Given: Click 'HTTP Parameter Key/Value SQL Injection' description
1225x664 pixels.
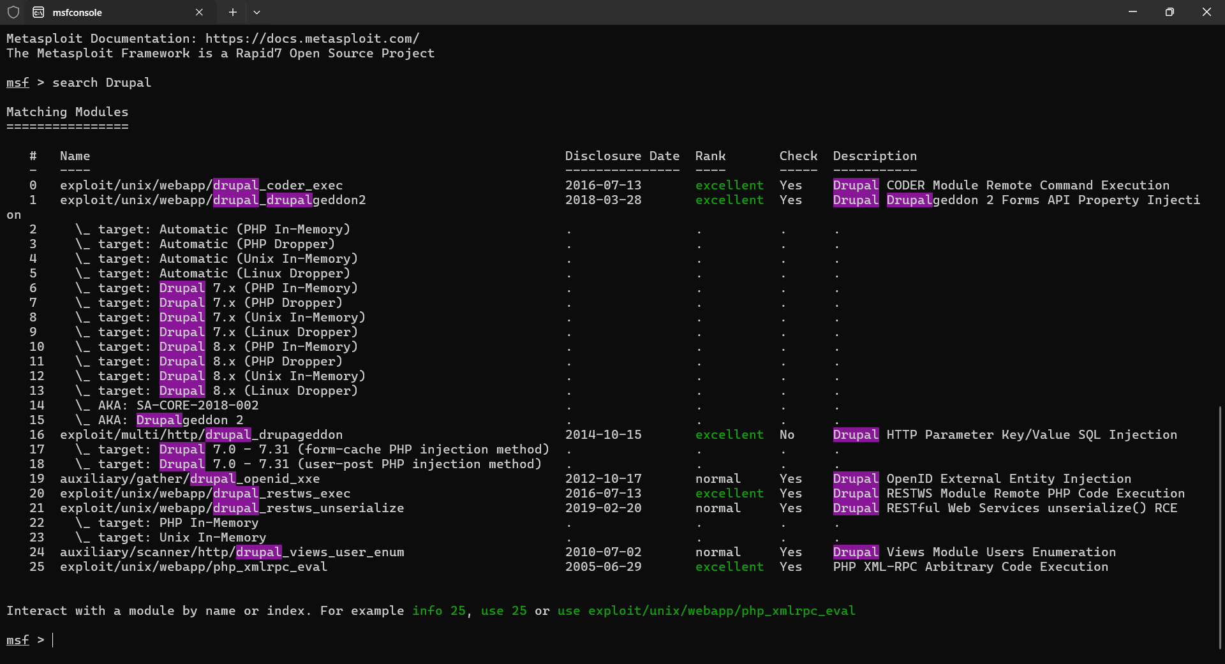Looking at the screenshot, I should point(1032,435).
